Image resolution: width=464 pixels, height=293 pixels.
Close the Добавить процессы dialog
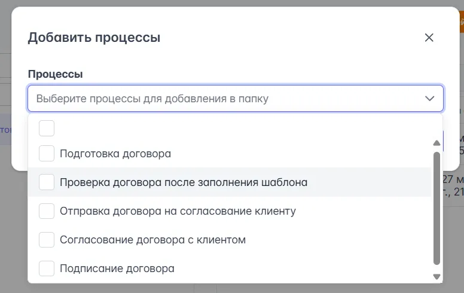[x=429, y=38]
